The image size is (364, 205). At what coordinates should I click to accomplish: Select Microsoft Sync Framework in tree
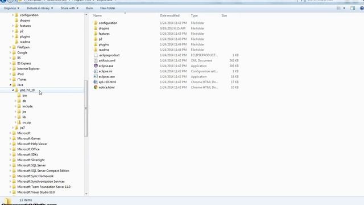click(35, 176)
